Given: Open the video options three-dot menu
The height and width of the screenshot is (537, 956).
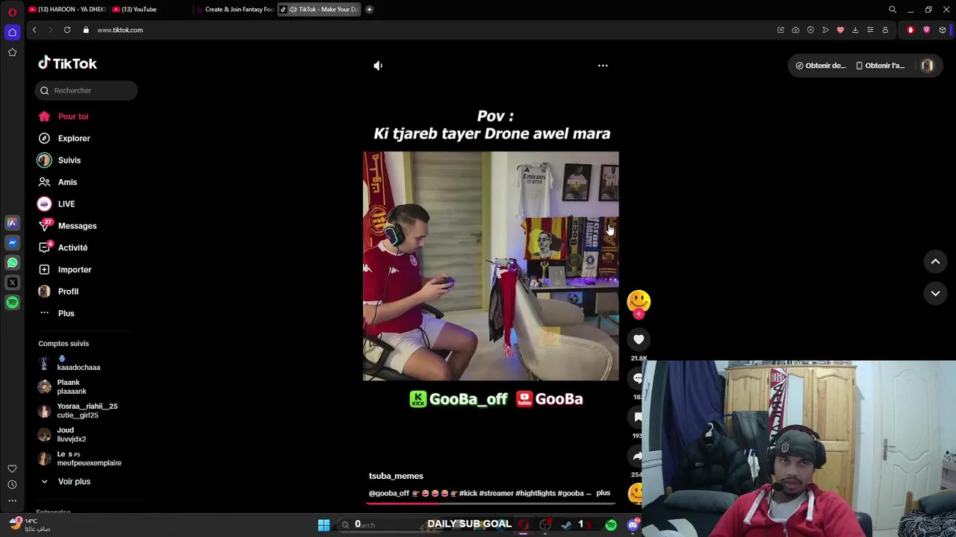Looking at the screenshot, I should (x=603, y=66).
